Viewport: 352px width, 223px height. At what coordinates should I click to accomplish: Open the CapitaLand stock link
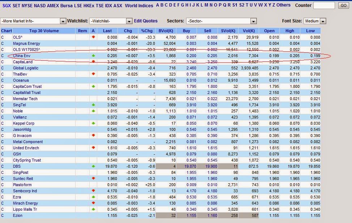click(23, 62)
